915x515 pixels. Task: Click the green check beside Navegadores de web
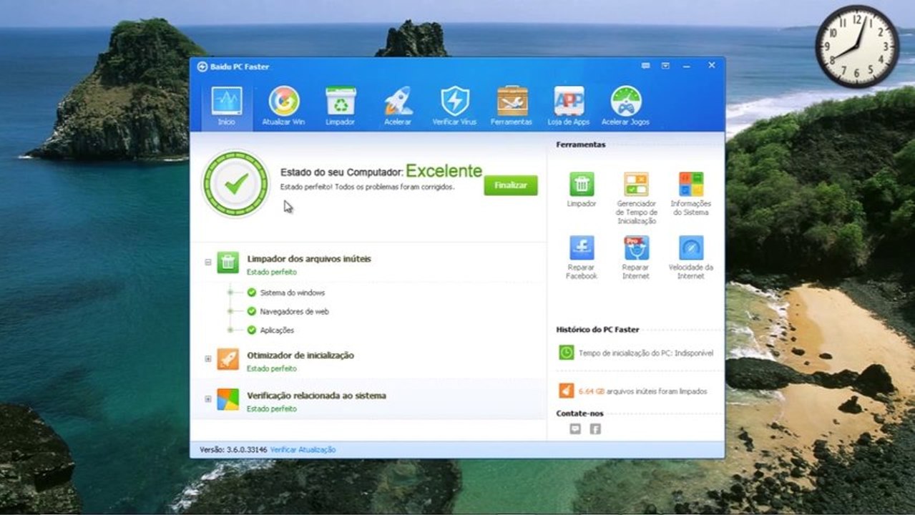pyautogui.click(x=251, y=312)
